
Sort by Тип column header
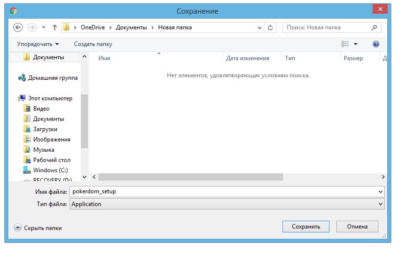point(290,58)
